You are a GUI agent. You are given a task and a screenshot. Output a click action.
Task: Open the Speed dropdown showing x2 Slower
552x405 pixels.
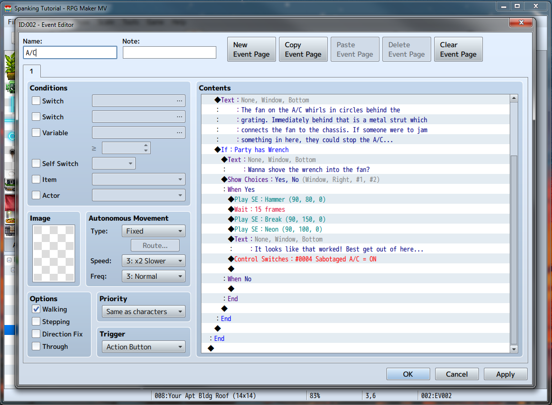(154, 261)
